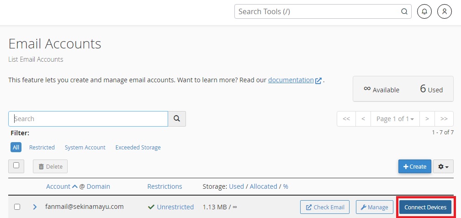Click the Create button
The image size is (461, 218).
[414, 166]
